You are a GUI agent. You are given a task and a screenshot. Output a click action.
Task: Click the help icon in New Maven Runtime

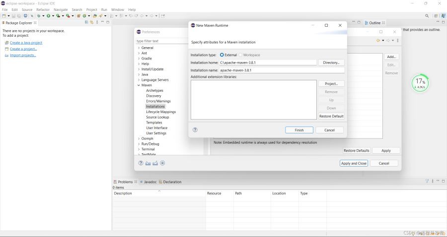[195, 130]
